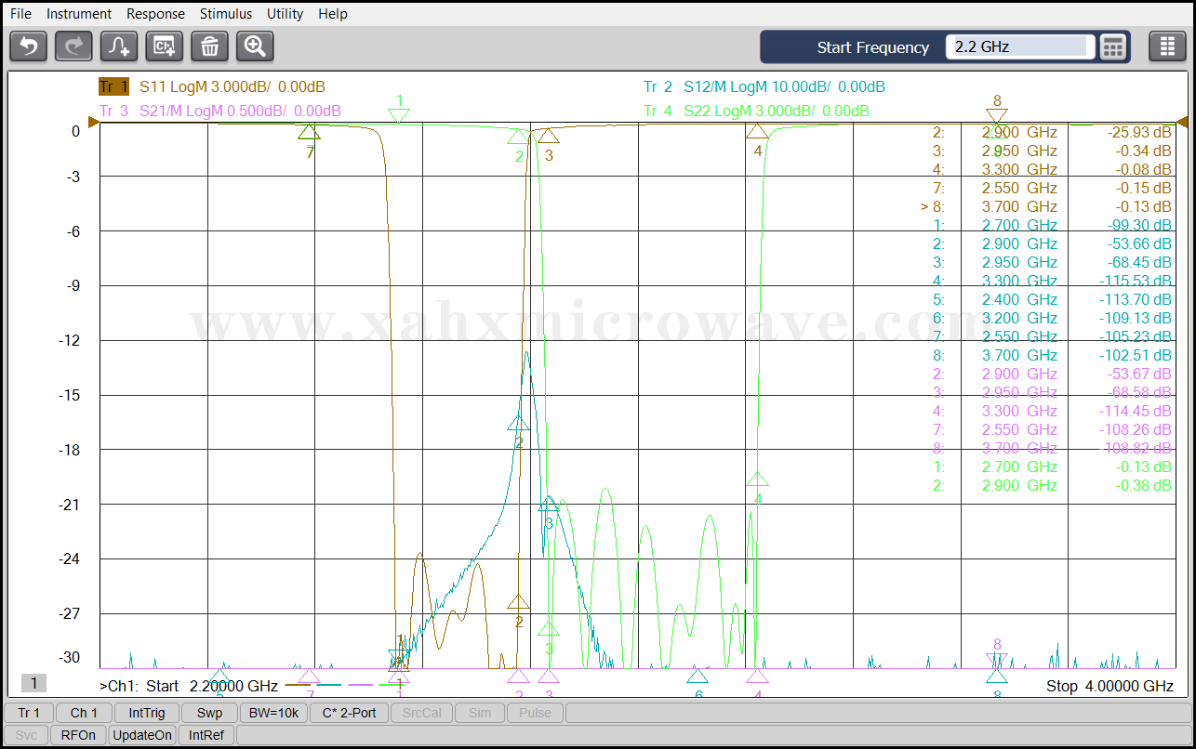
Task: Open the softkey grid menu icon
Action: coord(1167,46)
